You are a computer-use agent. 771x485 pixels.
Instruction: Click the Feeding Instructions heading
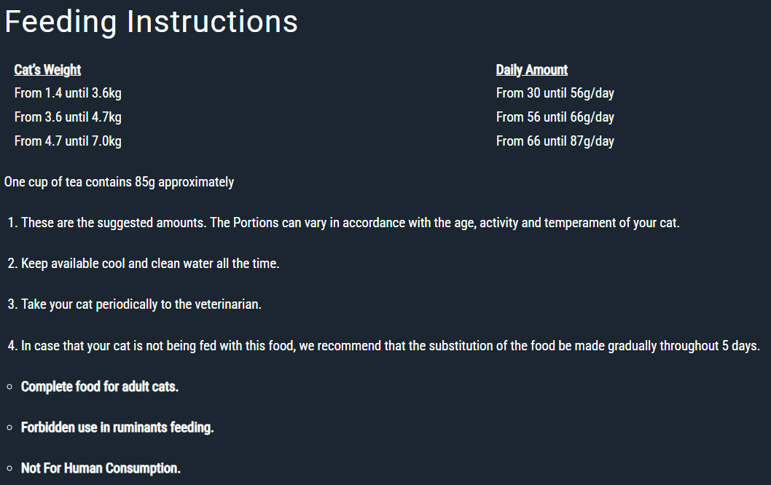coord(151,22)
